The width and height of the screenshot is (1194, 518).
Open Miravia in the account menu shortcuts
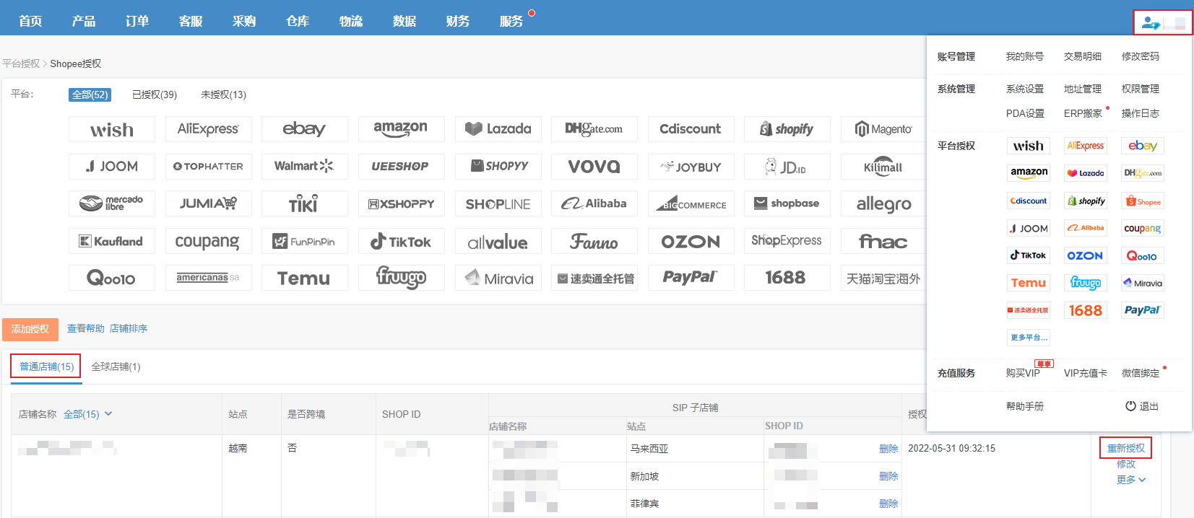(1143, 283)
